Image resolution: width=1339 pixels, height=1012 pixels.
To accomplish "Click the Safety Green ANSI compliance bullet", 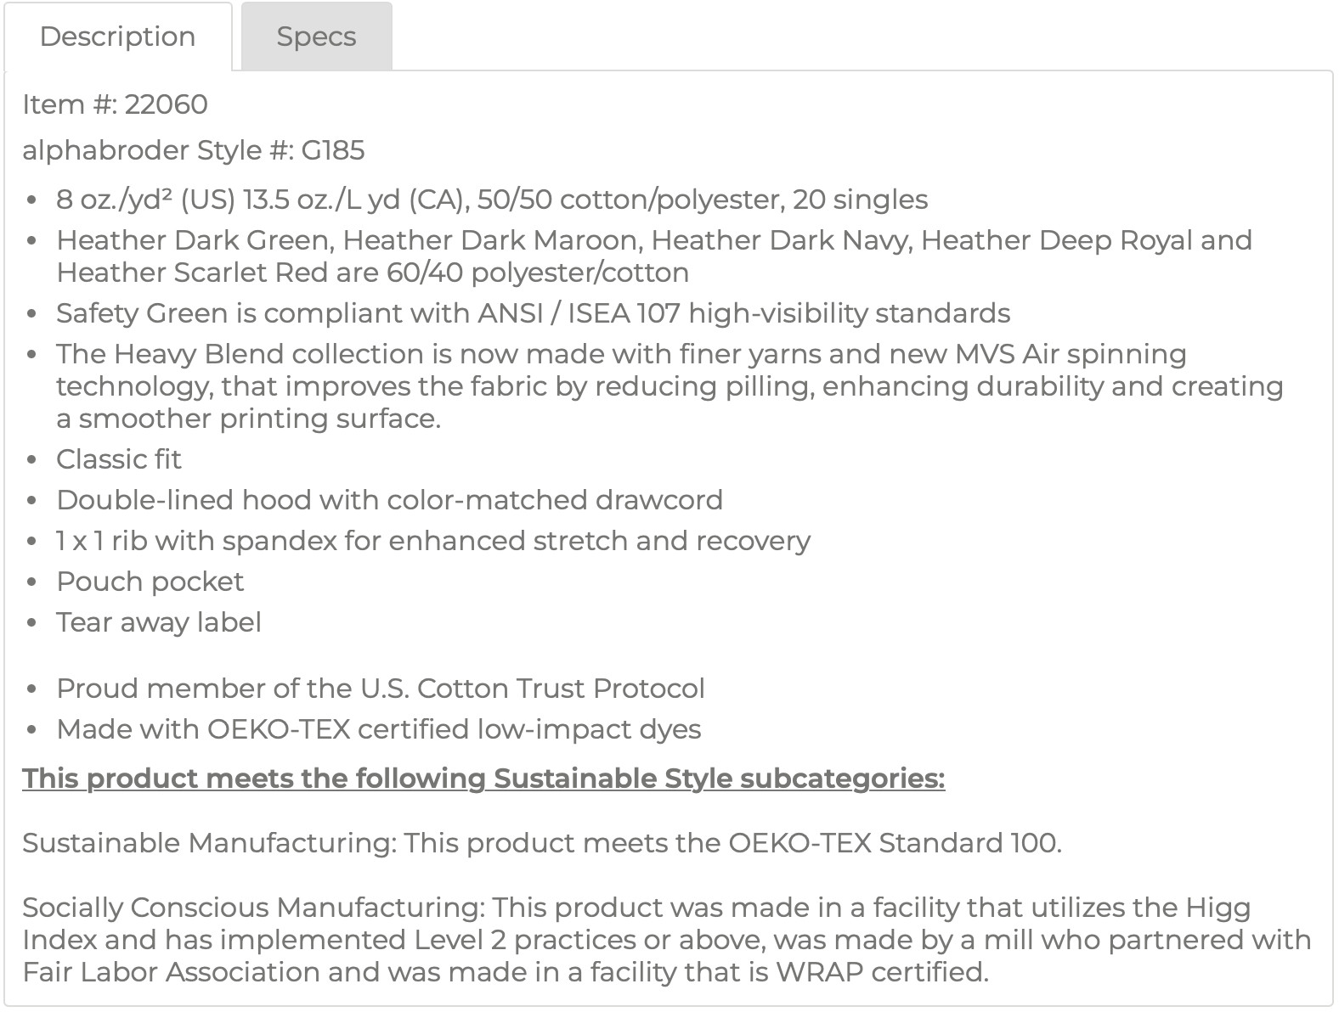I will click(533, 313).
